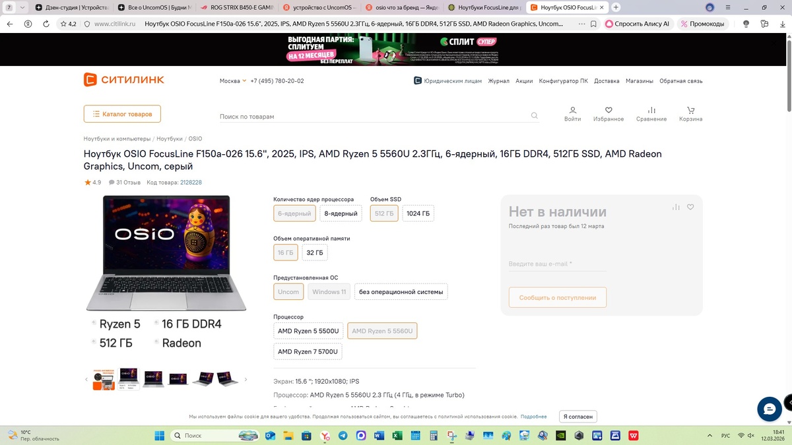Click the lightbulb icon in browser toolbar
This screenshot has width=792, height=445.
[746, 24]
